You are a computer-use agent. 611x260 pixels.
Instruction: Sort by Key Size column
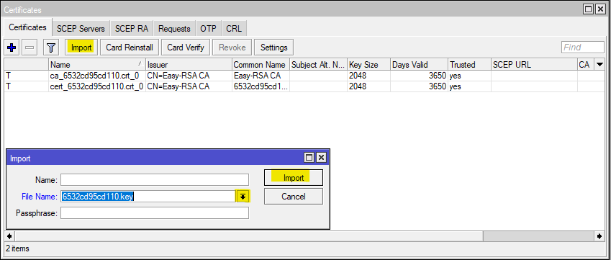point(368,64)
